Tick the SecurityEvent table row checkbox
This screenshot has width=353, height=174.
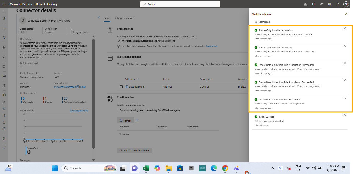(121, 87)
